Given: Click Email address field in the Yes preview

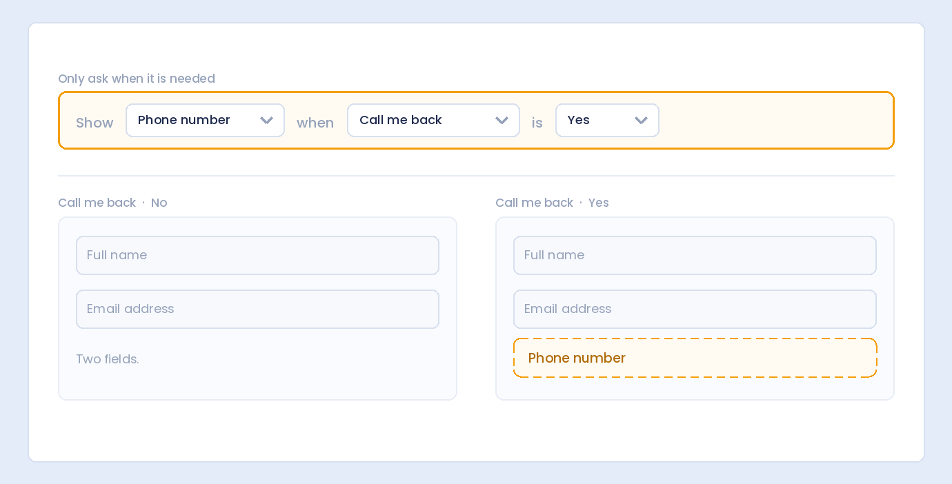Looking at the screenshot, I should tap(695, 310).
